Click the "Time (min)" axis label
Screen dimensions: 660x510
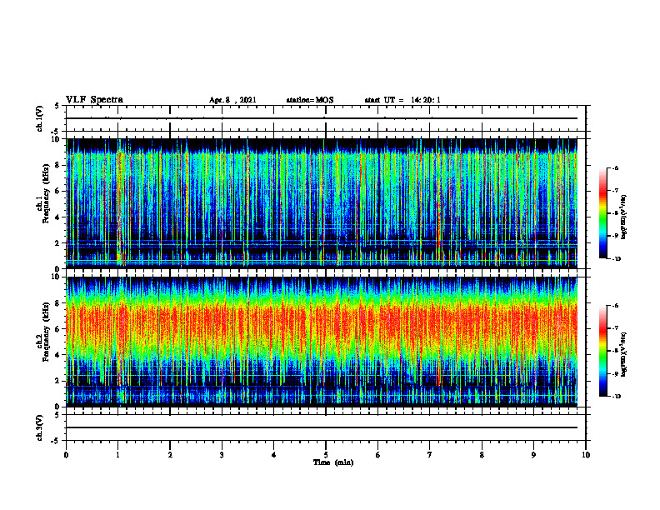point(333,462)
